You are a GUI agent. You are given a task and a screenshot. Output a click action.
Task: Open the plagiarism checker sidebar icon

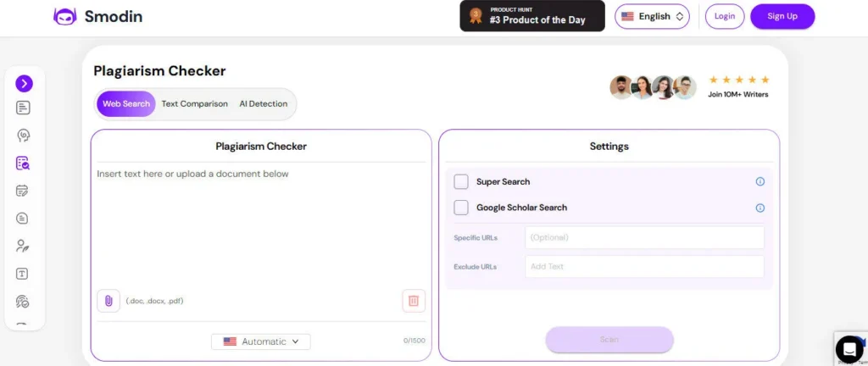click(23, 164)
